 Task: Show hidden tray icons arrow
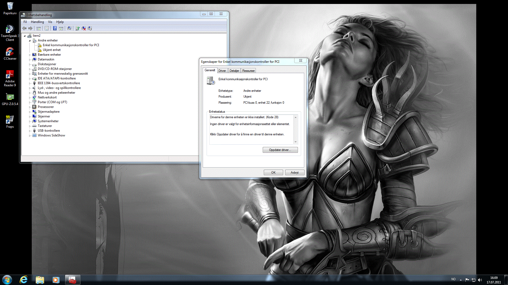click(x=461, y=280)
